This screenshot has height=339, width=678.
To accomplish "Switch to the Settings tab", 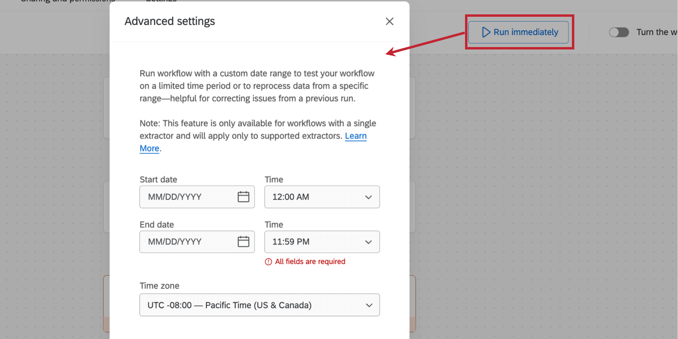I will point(161,1).
